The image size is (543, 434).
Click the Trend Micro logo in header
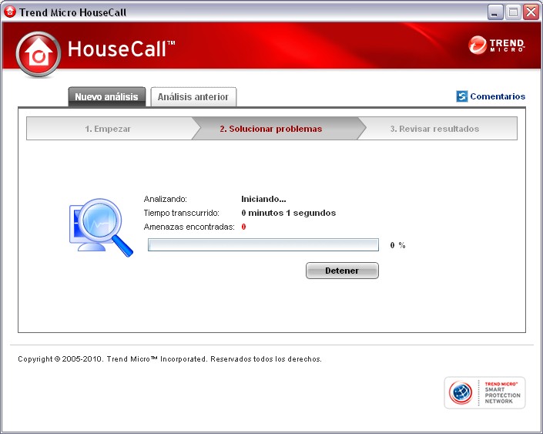click(496, 45)
